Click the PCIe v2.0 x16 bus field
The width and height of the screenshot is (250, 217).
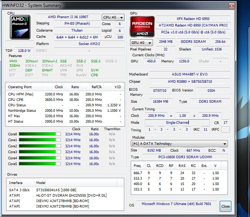pyautogui.click(x=193, y=32)
